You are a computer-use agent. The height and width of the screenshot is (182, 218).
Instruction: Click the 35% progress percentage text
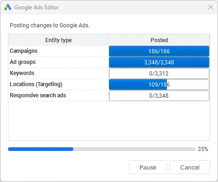(203, 149)
